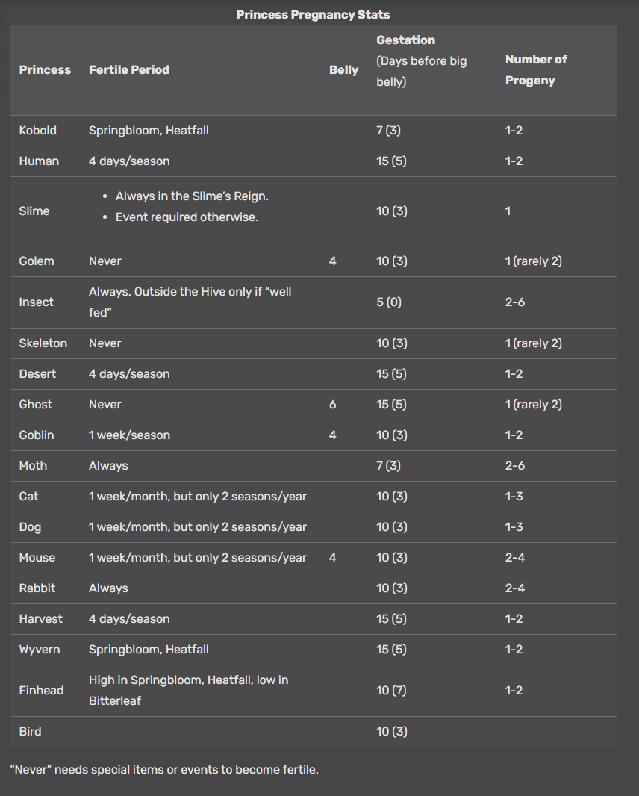Click the 'Princess Pregnancy Stats' table title

point(313,15)
